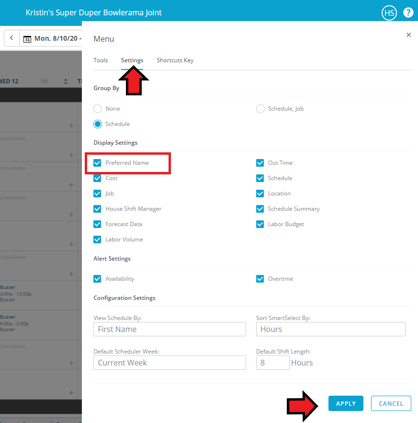This screenshot has height=423, width=418.
Task: Select the None group by option
Action: pos(98,109)
